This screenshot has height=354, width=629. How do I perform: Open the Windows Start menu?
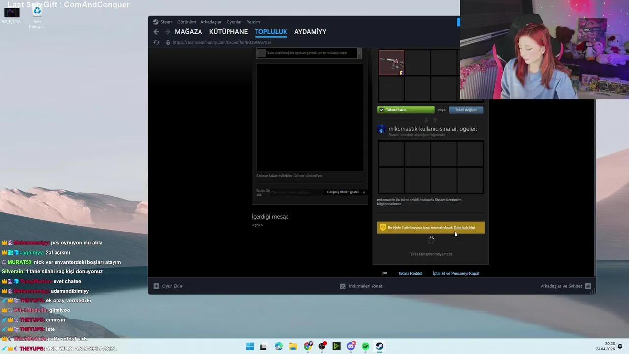click(250, 346)
